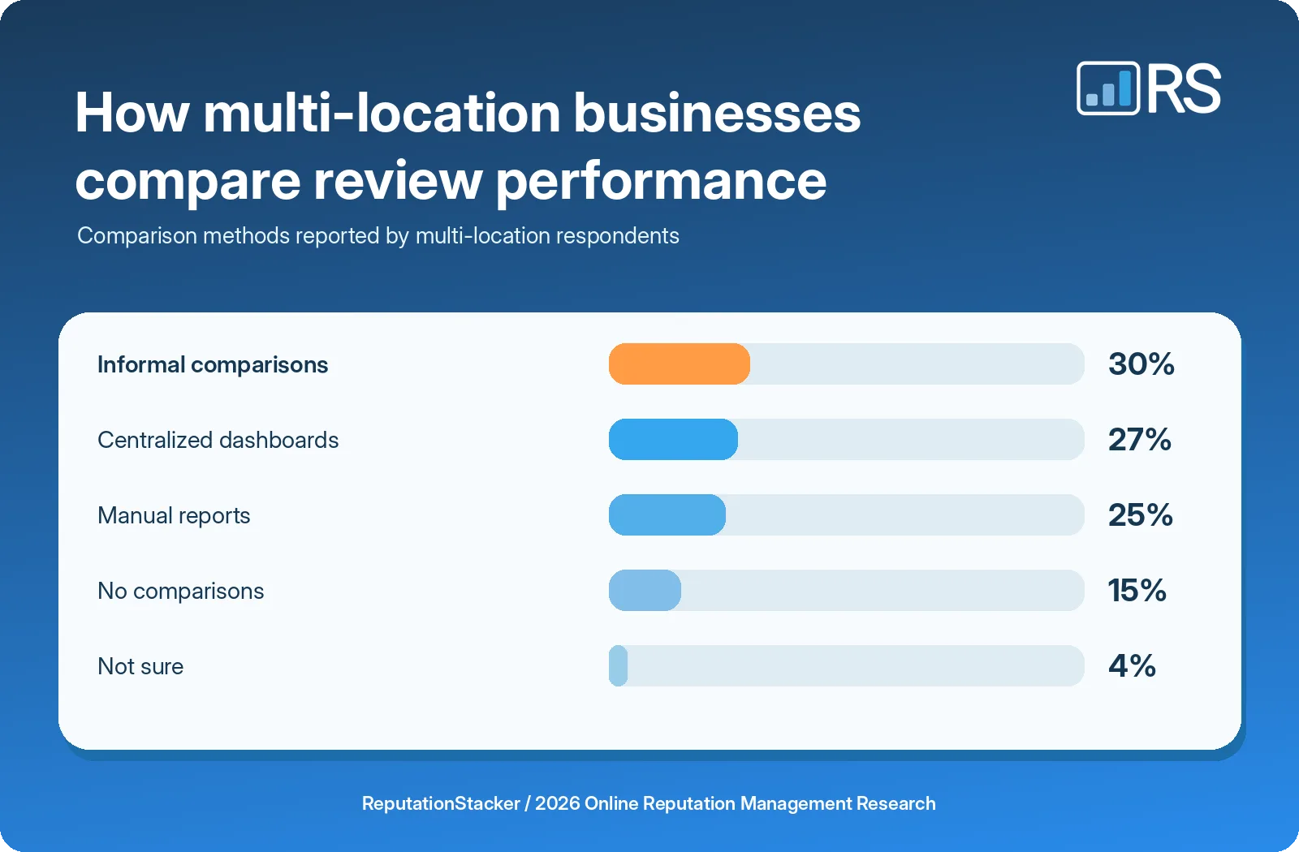This screenshot has height=852, width=1299.
Task: Click the 4% value
Action: 1133,666
